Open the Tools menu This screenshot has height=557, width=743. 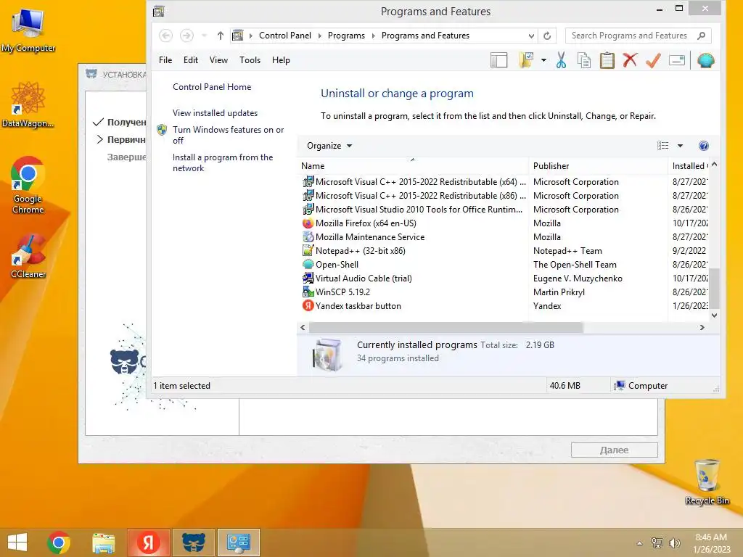coord(250,60)
